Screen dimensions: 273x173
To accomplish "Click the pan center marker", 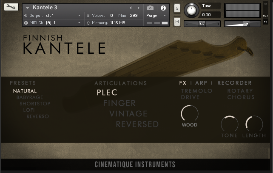I will coord(202,24).
